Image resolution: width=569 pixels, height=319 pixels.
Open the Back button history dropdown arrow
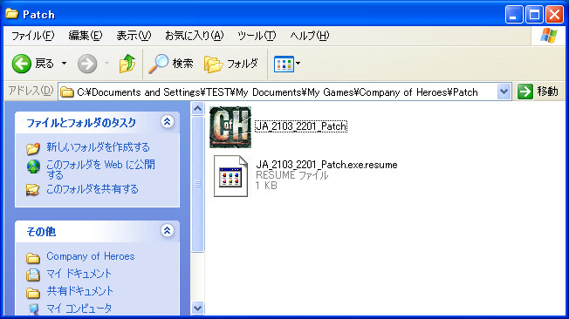(x=65, y=64)
